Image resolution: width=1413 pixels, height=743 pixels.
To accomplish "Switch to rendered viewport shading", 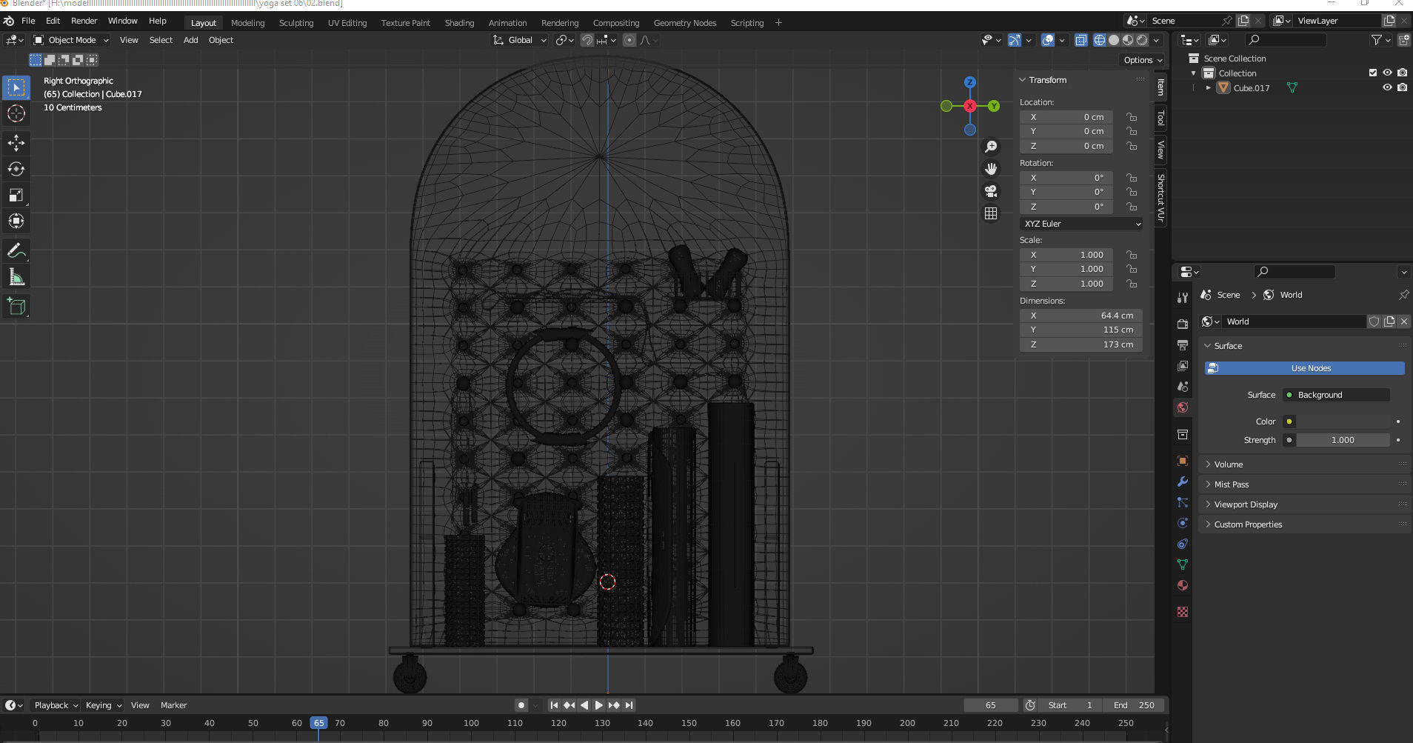I will (1142, 40).
